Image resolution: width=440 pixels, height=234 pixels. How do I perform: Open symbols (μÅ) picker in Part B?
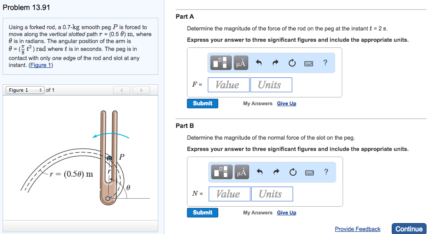242,172
